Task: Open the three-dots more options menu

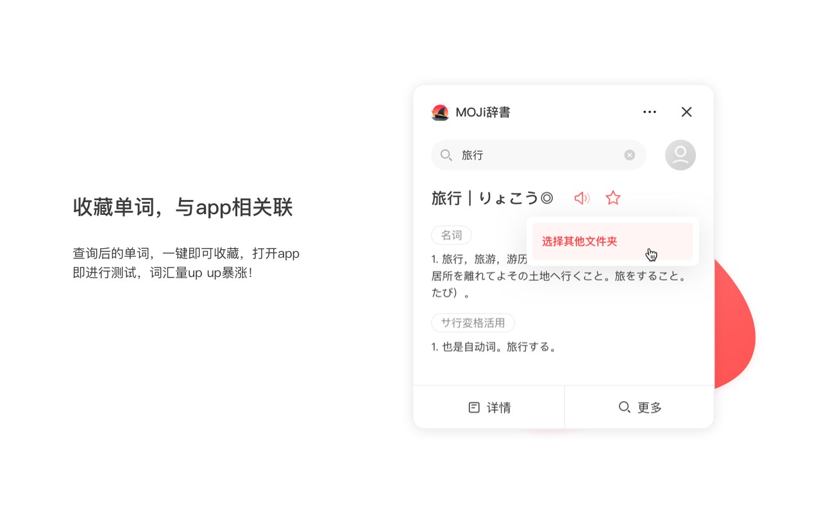Action: point(650,112)
